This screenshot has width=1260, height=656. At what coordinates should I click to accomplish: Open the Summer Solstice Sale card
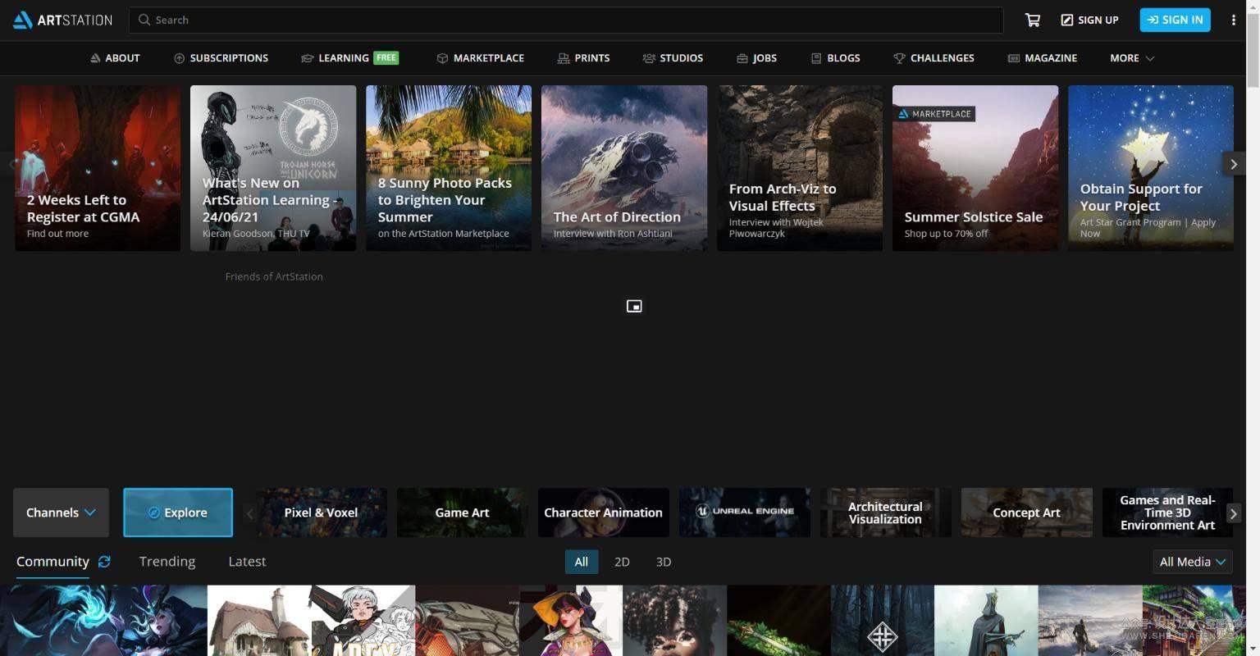[x=975, y=168]
